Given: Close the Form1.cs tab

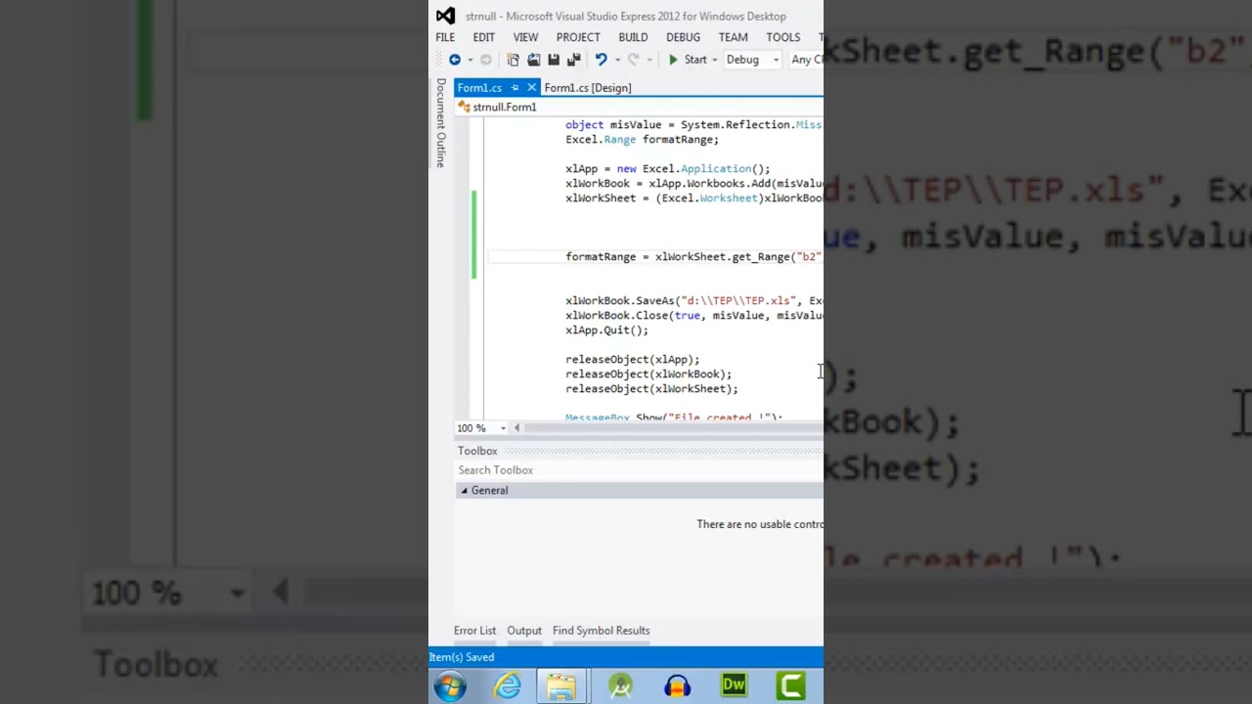Looking at the screenshot, I should (531, 88).
